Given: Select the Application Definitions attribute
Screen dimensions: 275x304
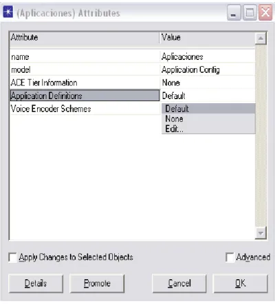Looking at the screenshot, I should 85,96.
